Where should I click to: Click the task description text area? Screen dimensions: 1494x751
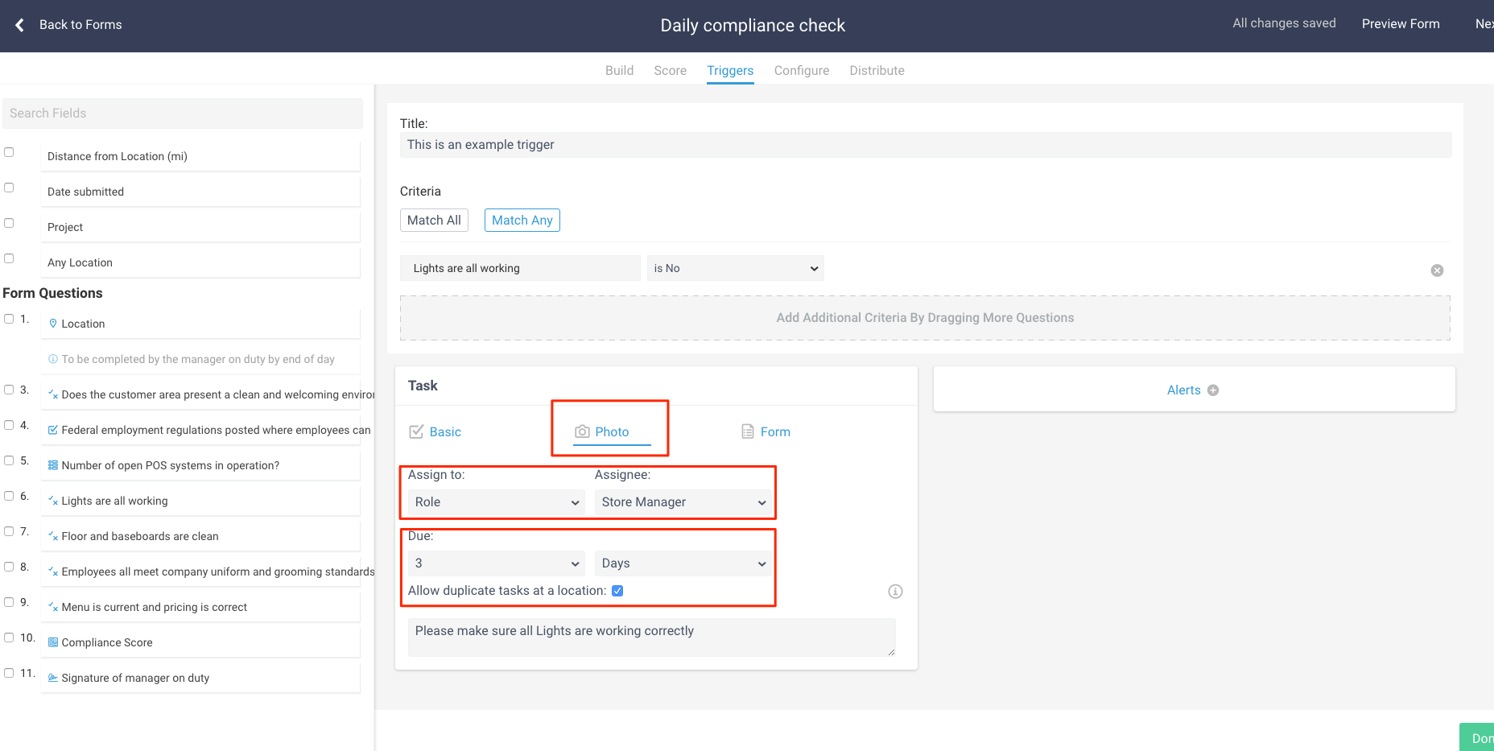651,638
